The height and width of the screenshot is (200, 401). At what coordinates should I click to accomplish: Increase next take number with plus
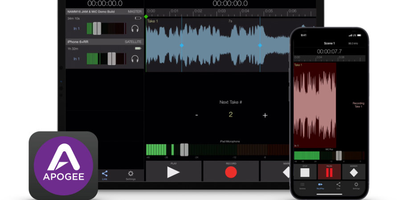(265, 115)
